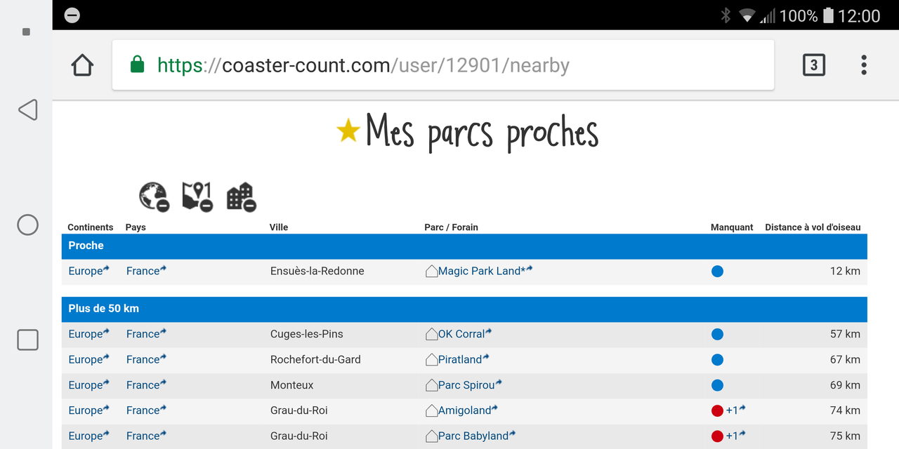Tap the browser home icon
Viewport: 899px width, 449px height.
[x=82, y=65]
